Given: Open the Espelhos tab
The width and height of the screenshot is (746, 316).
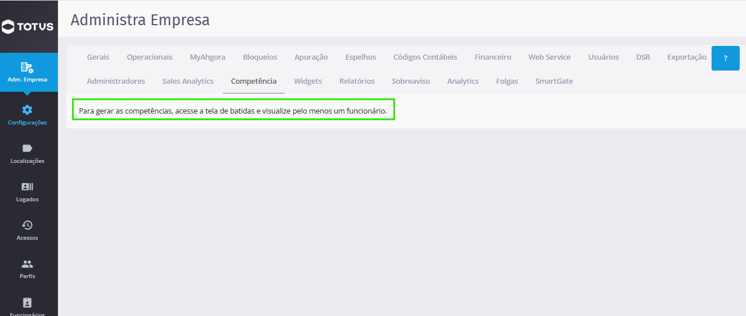Looking at the screenshot, I should (361, 57).
